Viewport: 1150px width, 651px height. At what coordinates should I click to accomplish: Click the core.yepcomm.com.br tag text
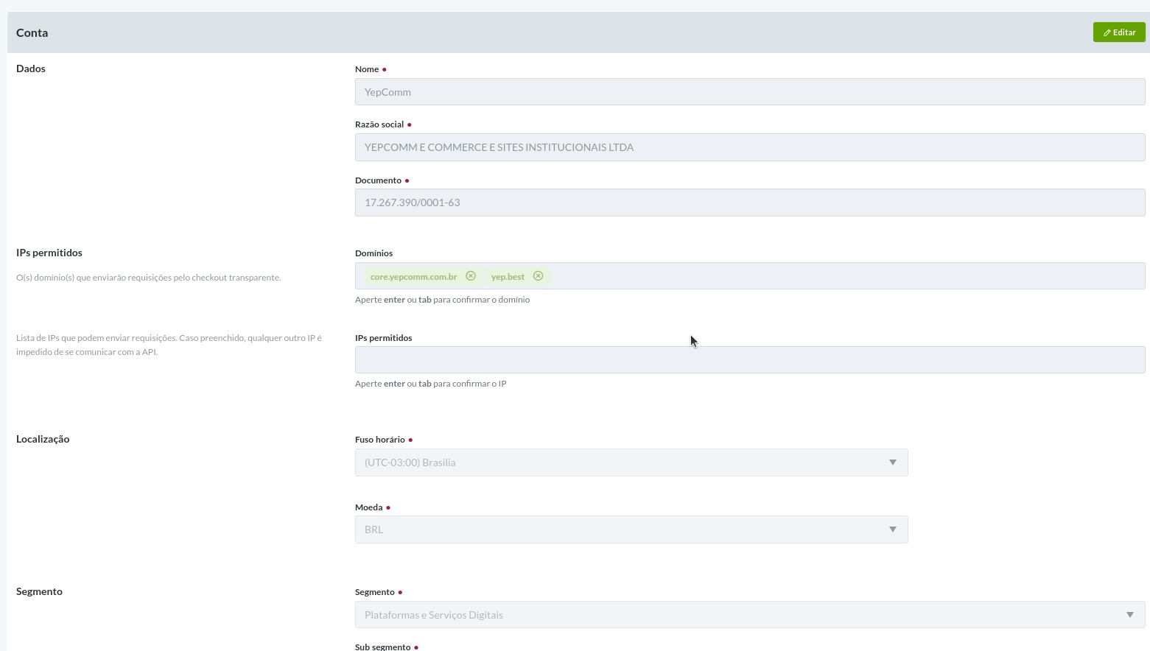pyautogui.click(x=413, y=277)
